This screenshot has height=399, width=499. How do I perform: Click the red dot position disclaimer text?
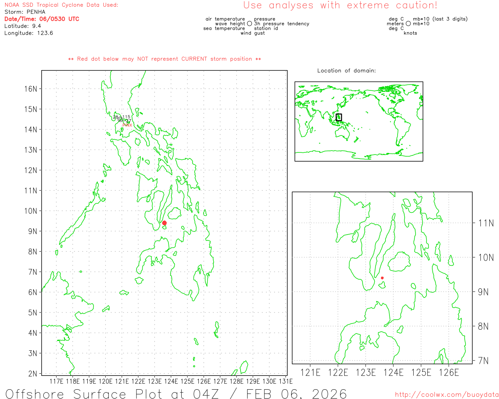point(165,59)
